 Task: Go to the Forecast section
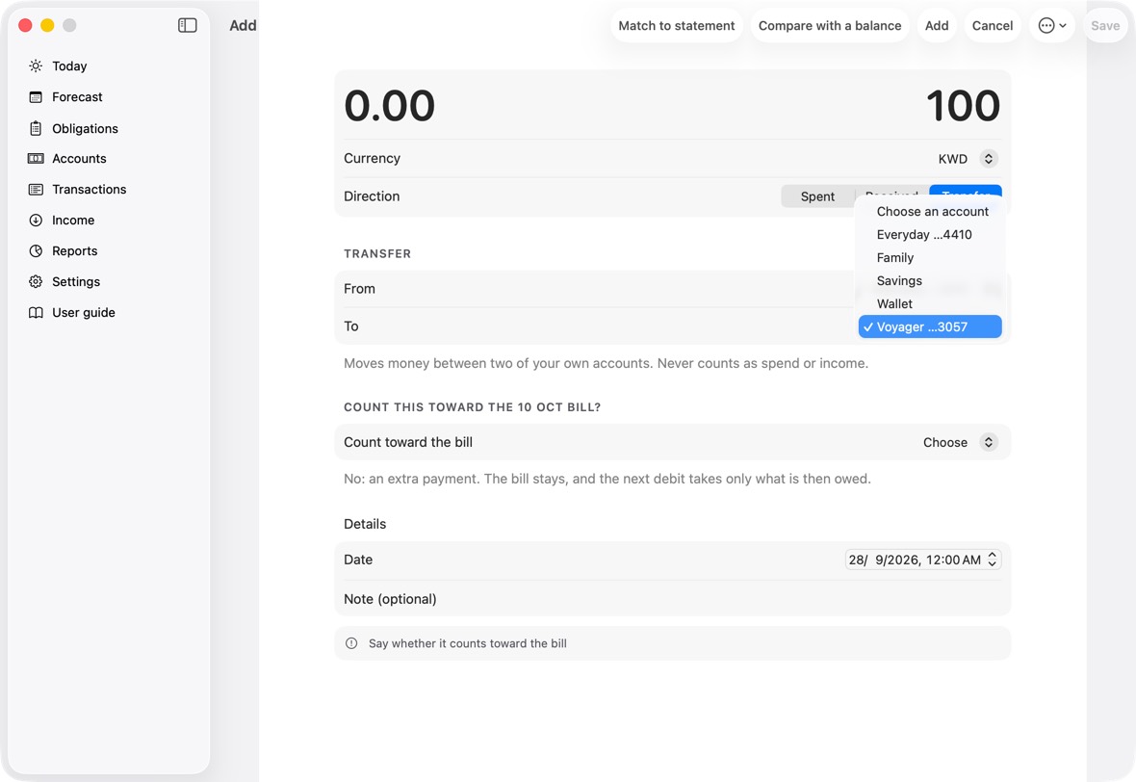78,97
